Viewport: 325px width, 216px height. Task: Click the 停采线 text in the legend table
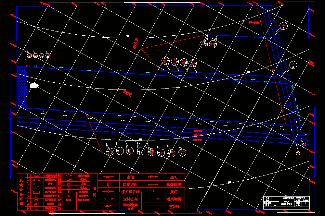click(x=174, y=207)
